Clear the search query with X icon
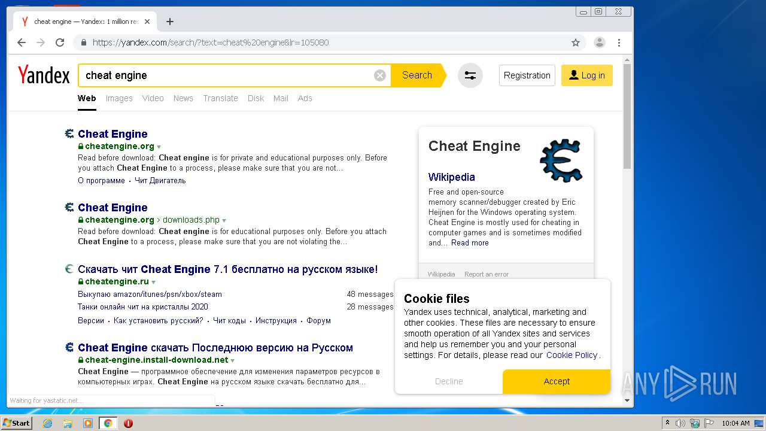The width and height of the screenshot is (766, 431). 380,75
